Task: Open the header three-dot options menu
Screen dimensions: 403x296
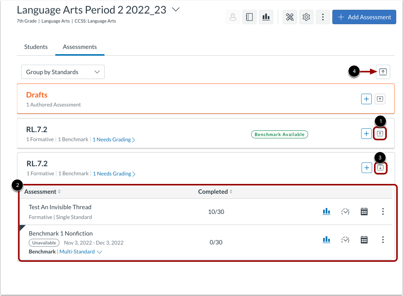Action: (x=323, y=17)
